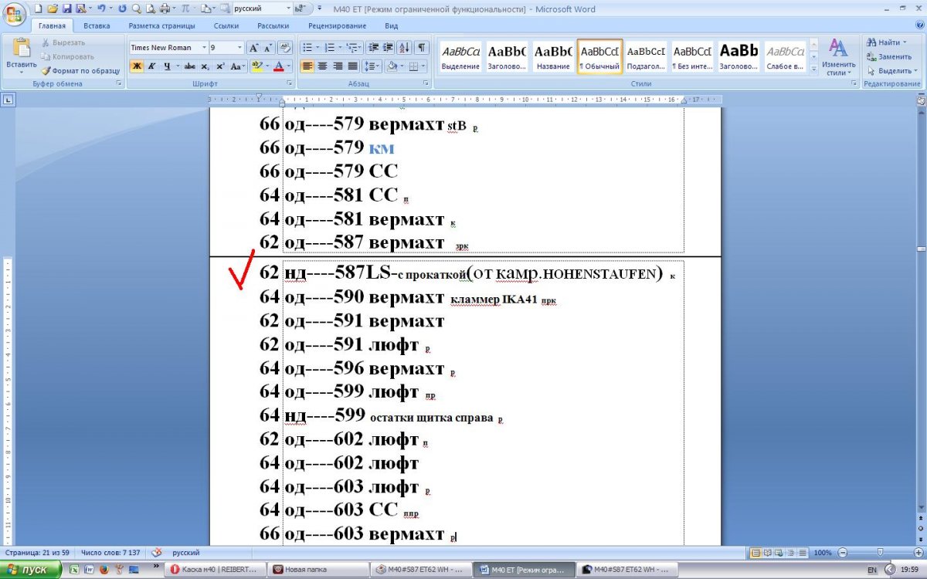
Task: Create a new document from quick access toolbar
Action: point(39,8)
